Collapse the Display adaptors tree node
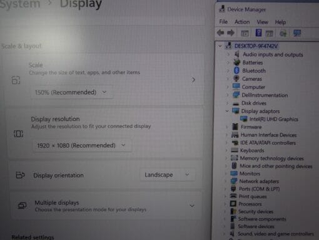This screenshot has height=240, width=319. 227,111
